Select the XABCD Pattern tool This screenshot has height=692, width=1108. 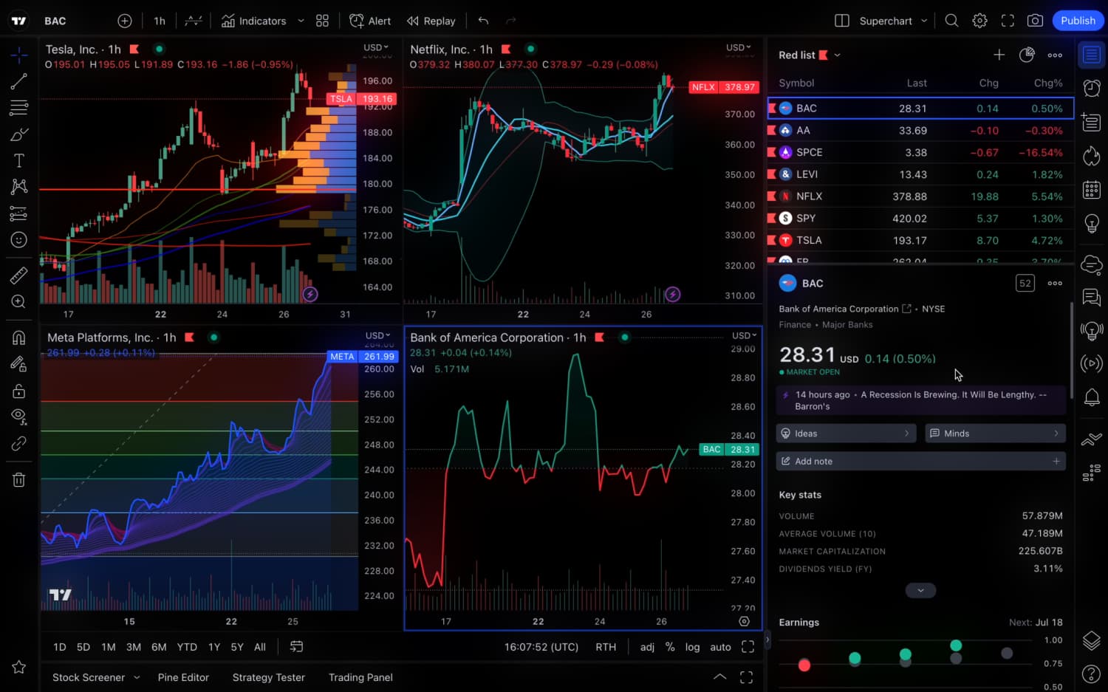[18, 186]
